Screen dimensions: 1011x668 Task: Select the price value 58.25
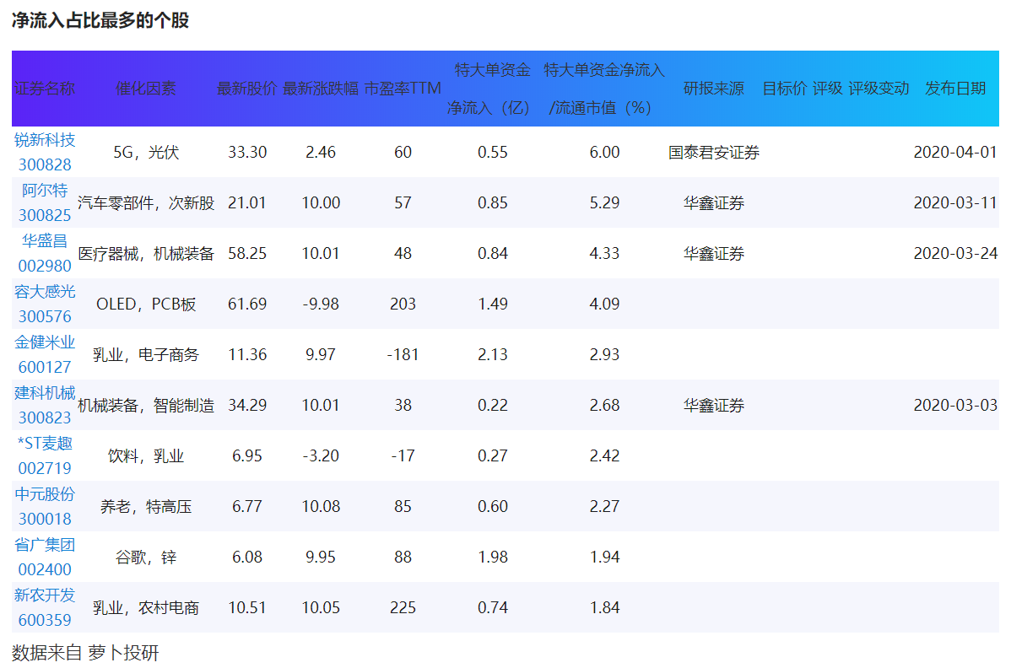[x=247, y=253]
